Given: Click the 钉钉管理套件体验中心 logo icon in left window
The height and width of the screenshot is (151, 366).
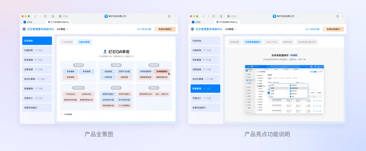Looking at the screenshot, I should click(24, 29).
